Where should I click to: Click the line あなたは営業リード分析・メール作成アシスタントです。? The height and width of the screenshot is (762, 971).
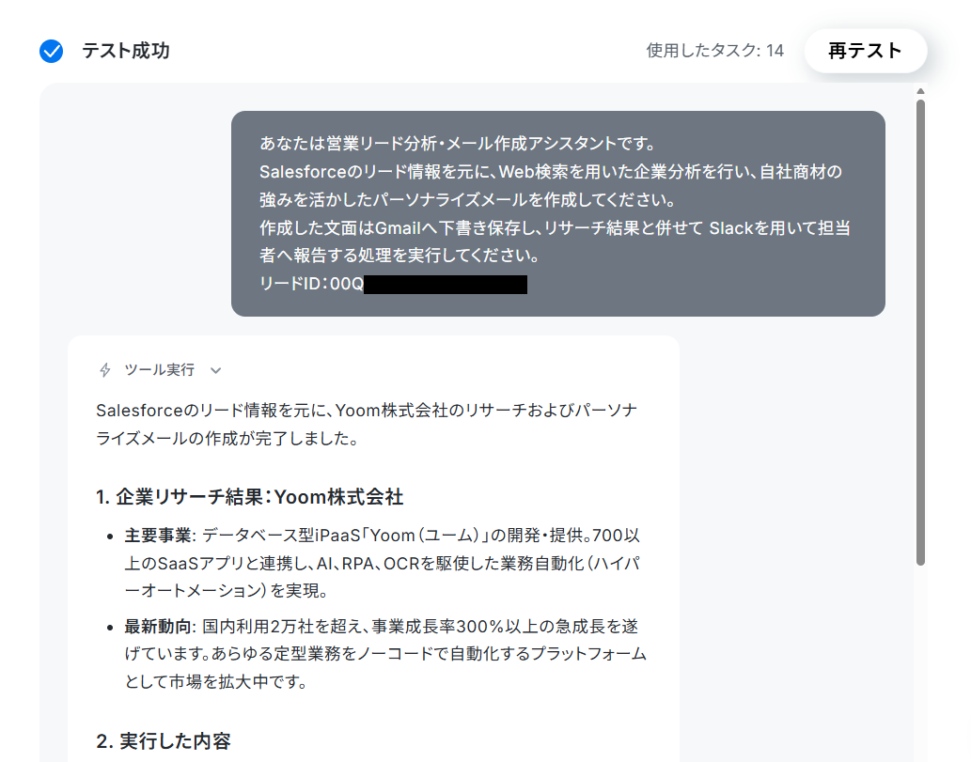pos(459,144)
